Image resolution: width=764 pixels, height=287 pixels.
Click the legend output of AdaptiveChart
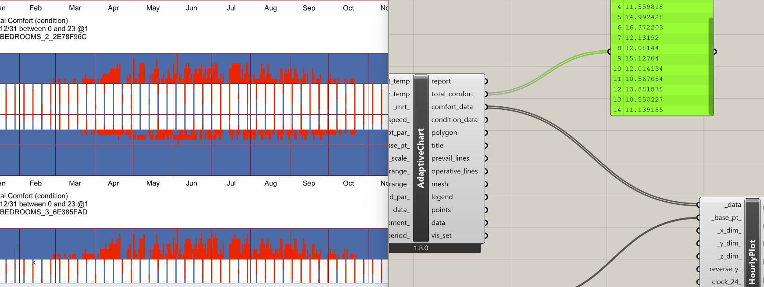442,197
